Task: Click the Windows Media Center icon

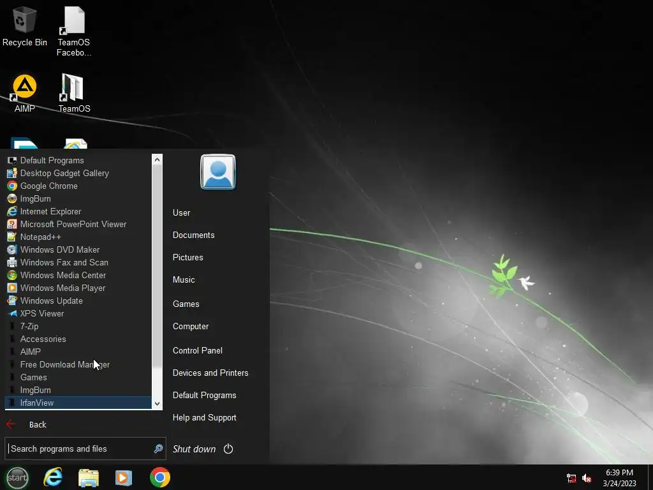Action: [12, 276]
